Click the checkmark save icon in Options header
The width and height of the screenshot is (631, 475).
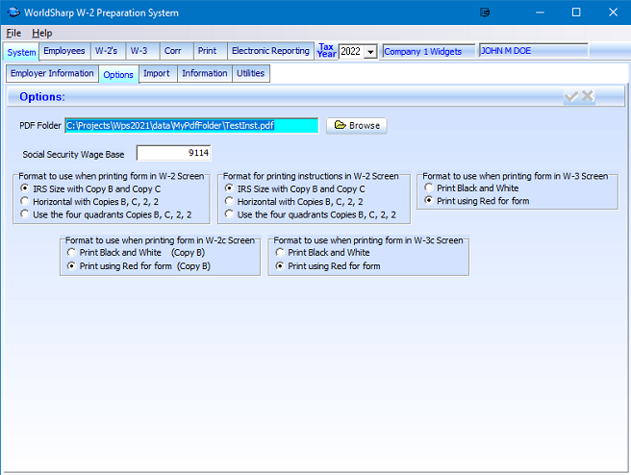571,96
